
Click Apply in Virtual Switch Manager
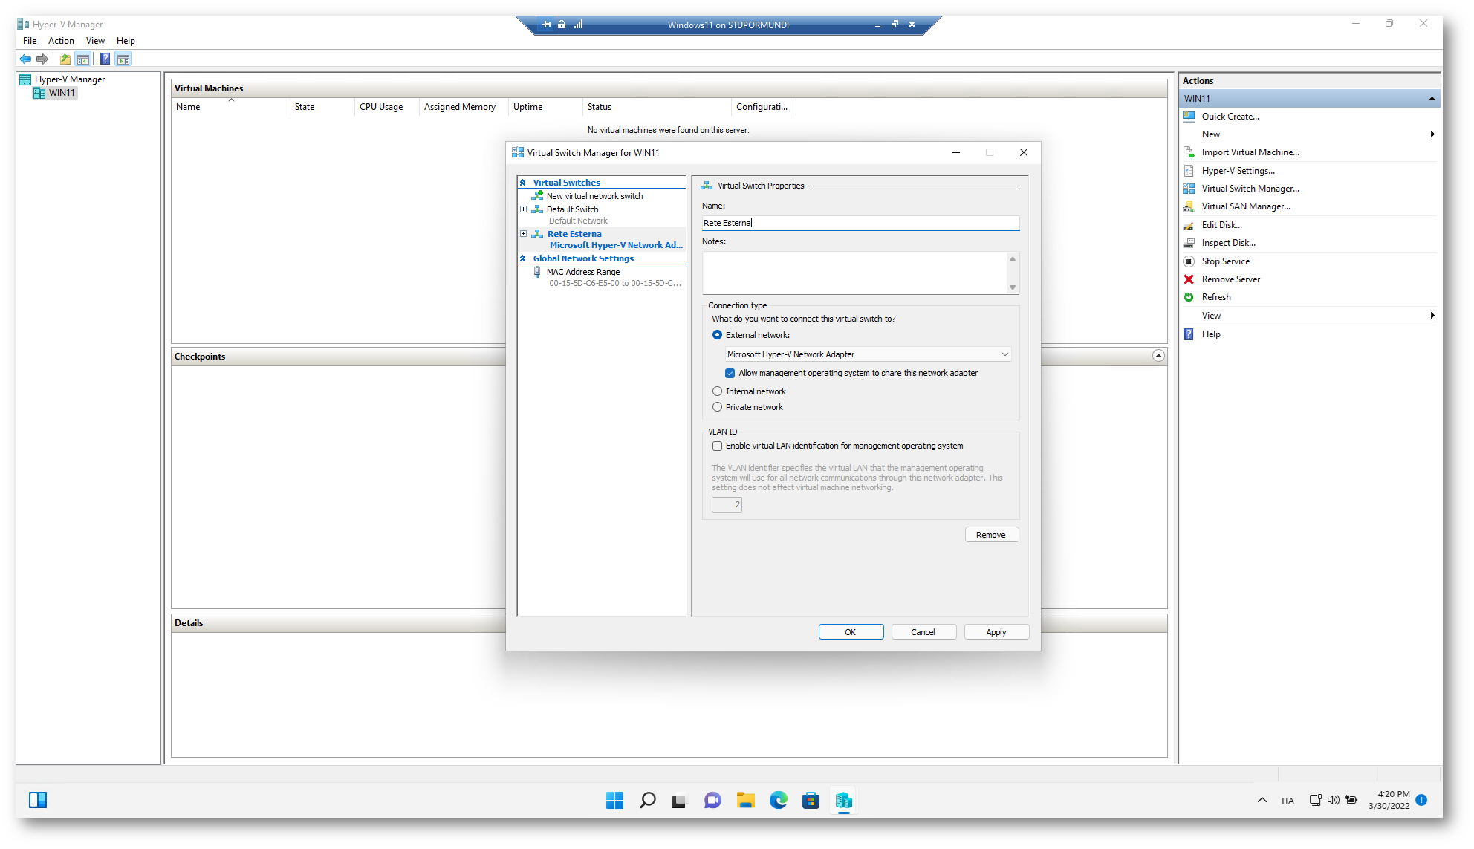click(x=996, y=632)
